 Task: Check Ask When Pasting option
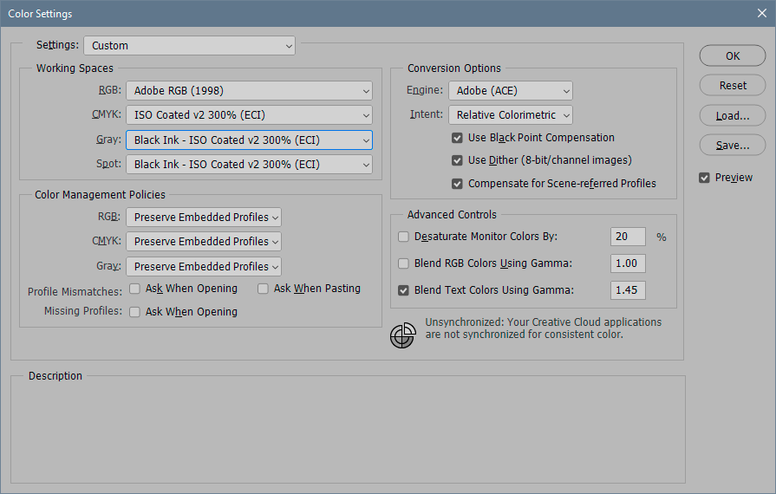tap(263, 289)
